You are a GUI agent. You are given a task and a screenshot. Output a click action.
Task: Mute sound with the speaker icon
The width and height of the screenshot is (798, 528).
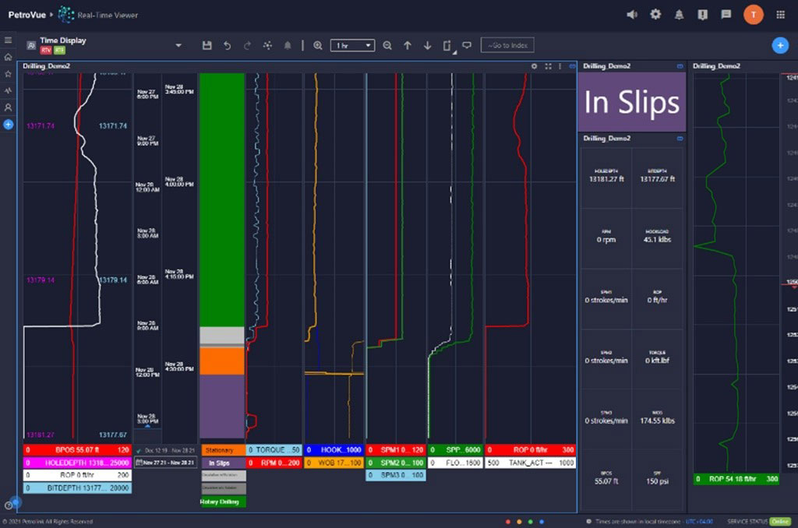click(632, 14)
